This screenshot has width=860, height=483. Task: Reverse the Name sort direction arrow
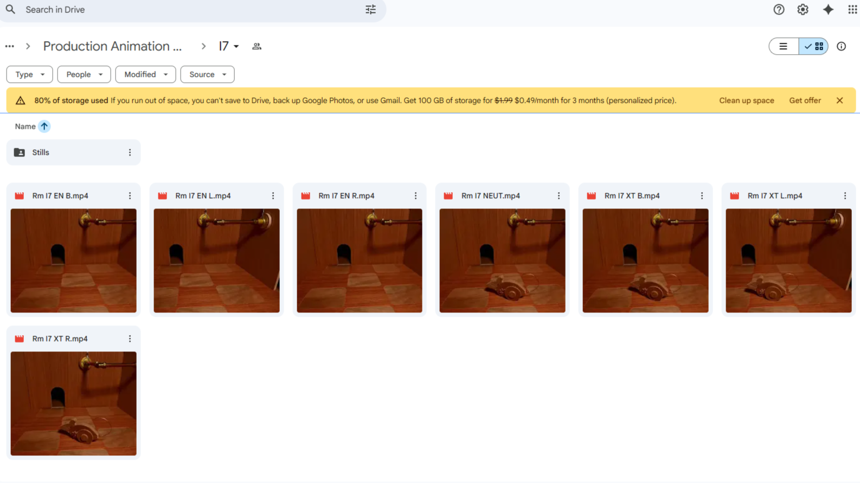(44, 127)
